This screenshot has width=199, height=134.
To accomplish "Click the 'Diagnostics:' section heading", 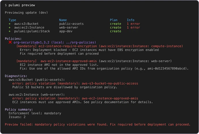I will [16, 76].
